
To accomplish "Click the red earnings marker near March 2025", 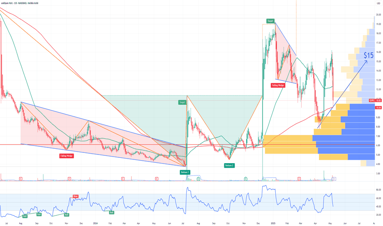I will tap(299, 179).
